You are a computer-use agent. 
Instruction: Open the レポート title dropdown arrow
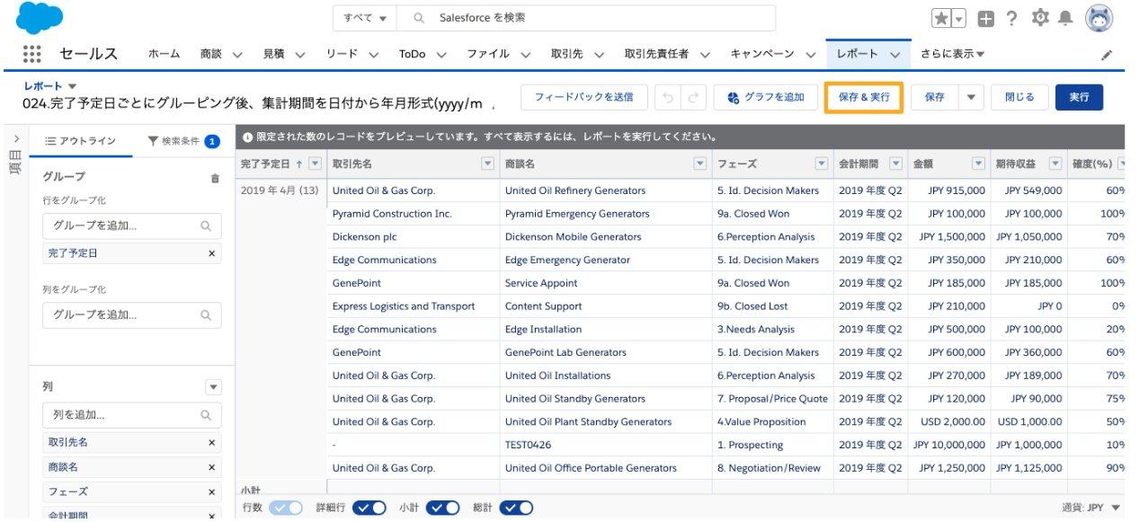pos(73,86)
